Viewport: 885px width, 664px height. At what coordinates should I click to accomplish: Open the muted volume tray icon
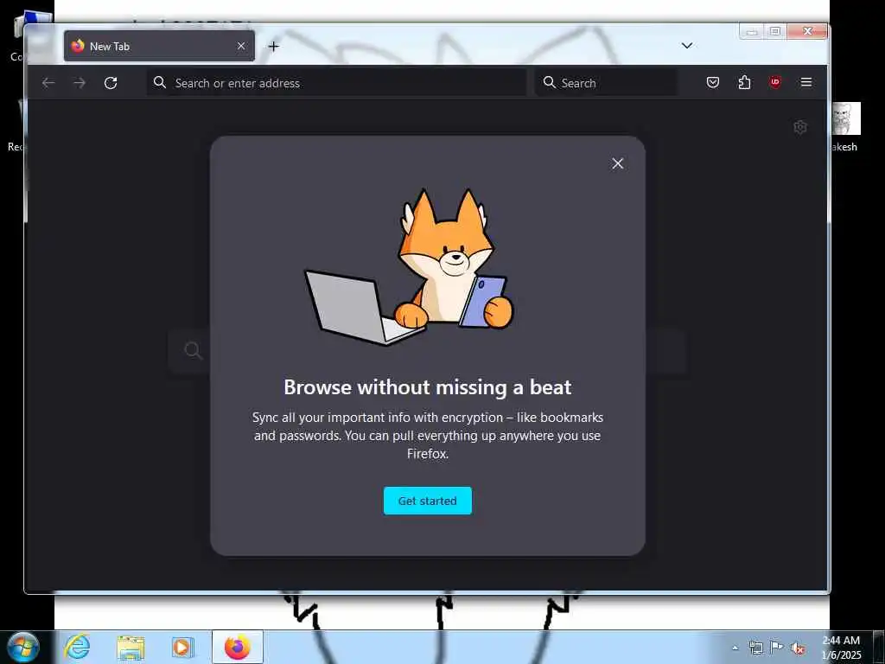coord(798,648)
